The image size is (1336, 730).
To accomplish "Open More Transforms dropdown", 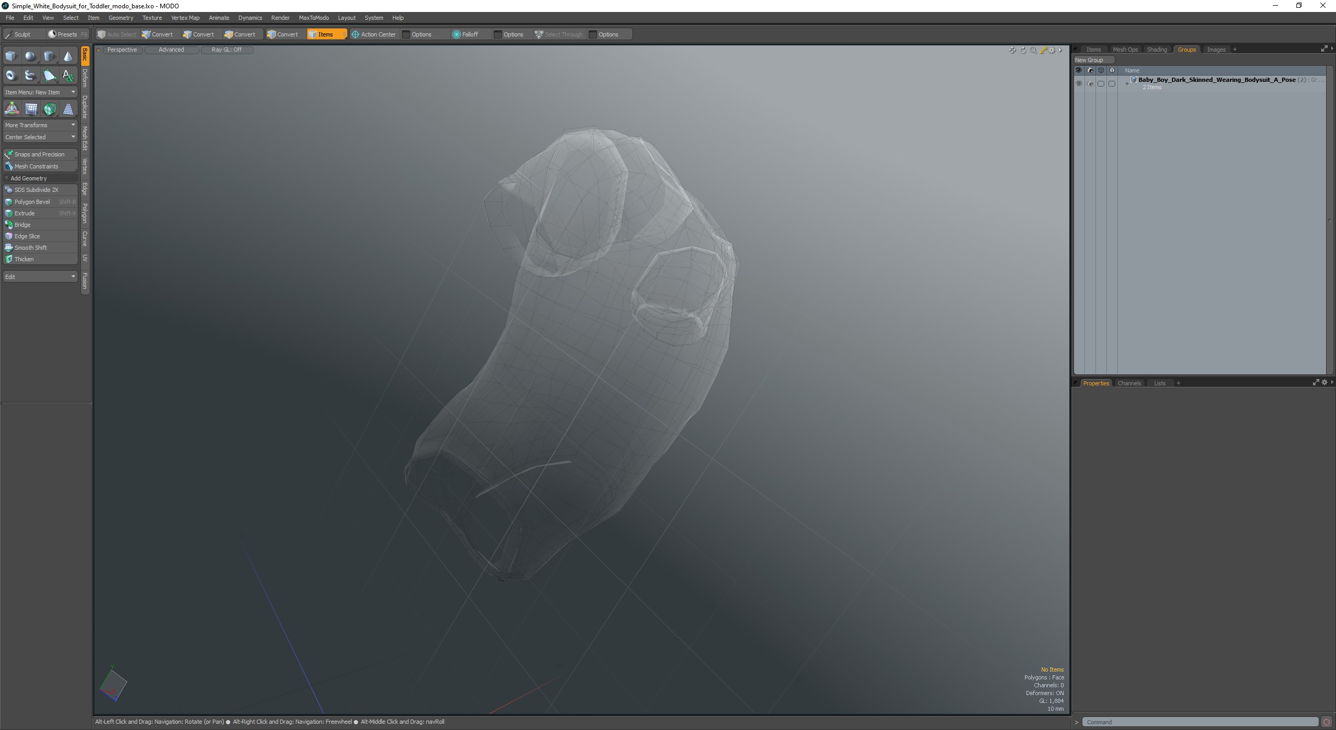I will click(x=40, y=125).
